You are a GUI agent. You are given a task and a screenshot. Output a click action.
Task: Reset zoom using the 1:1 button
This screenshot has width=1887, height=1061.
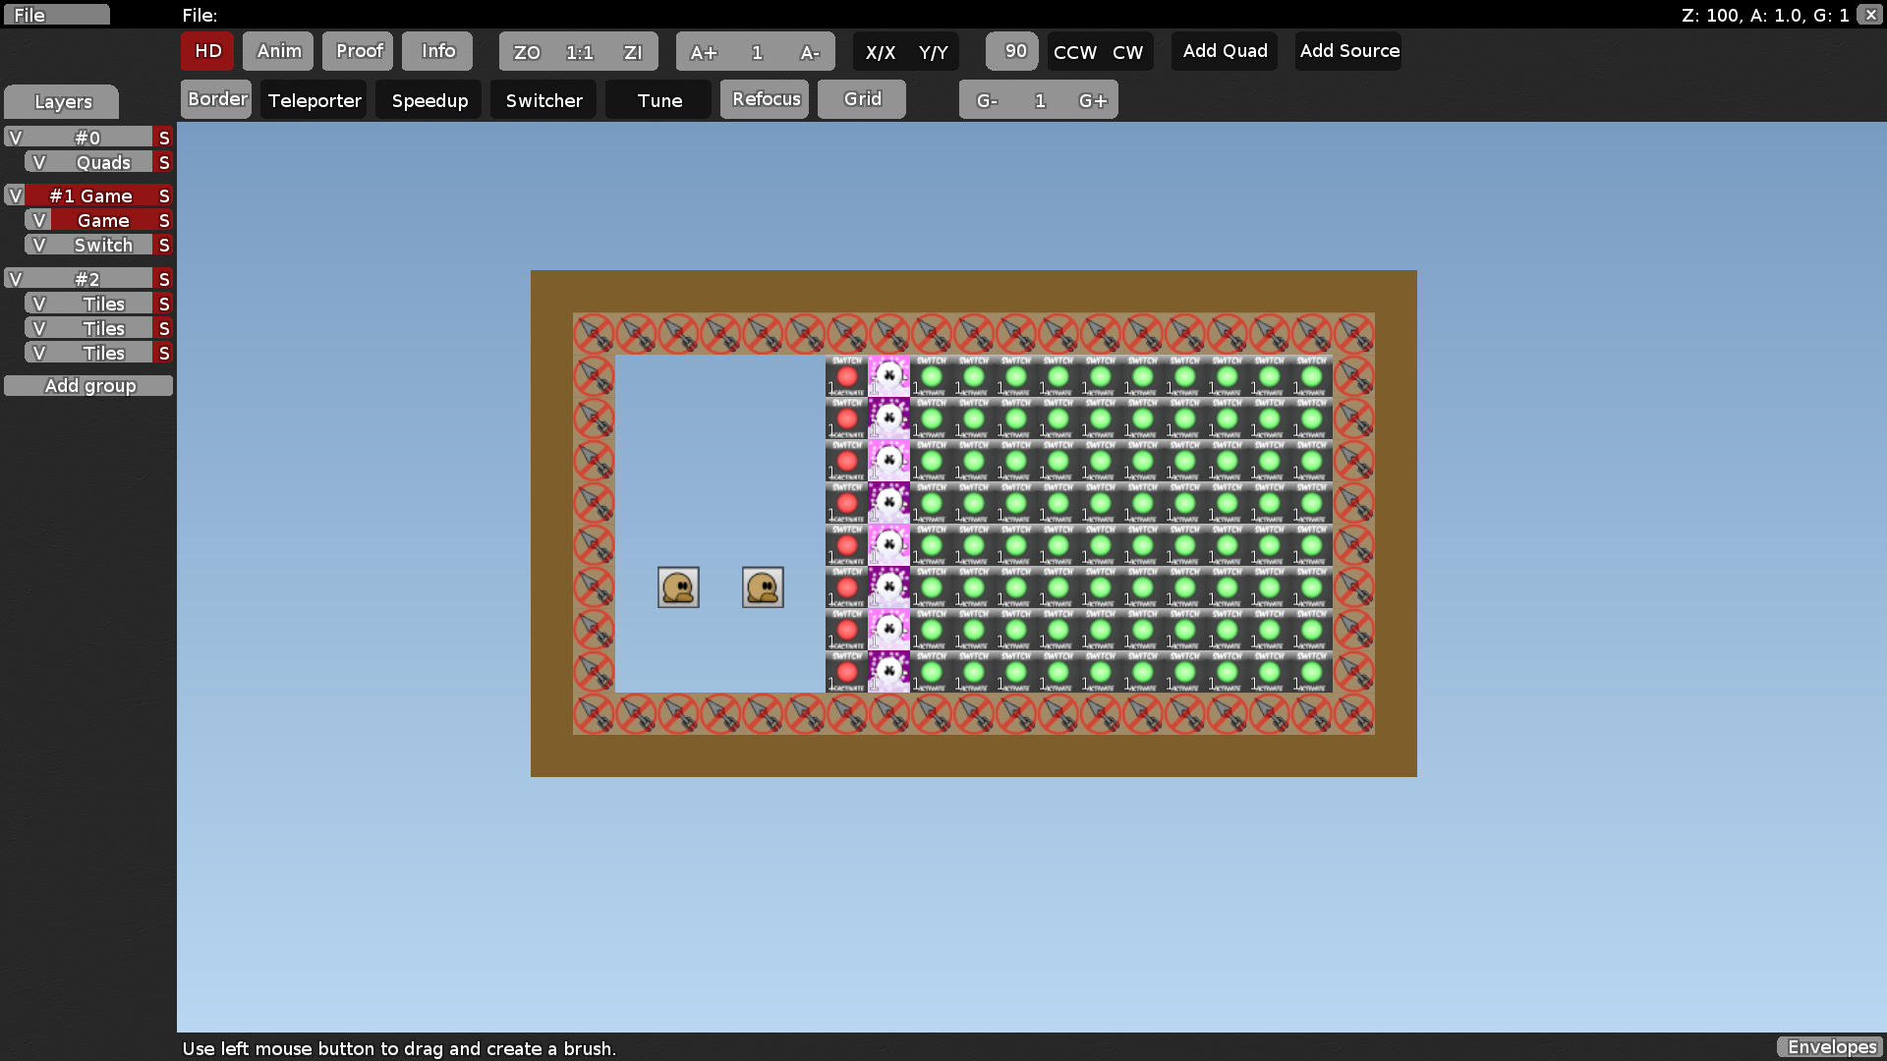[x=580, y=52]
